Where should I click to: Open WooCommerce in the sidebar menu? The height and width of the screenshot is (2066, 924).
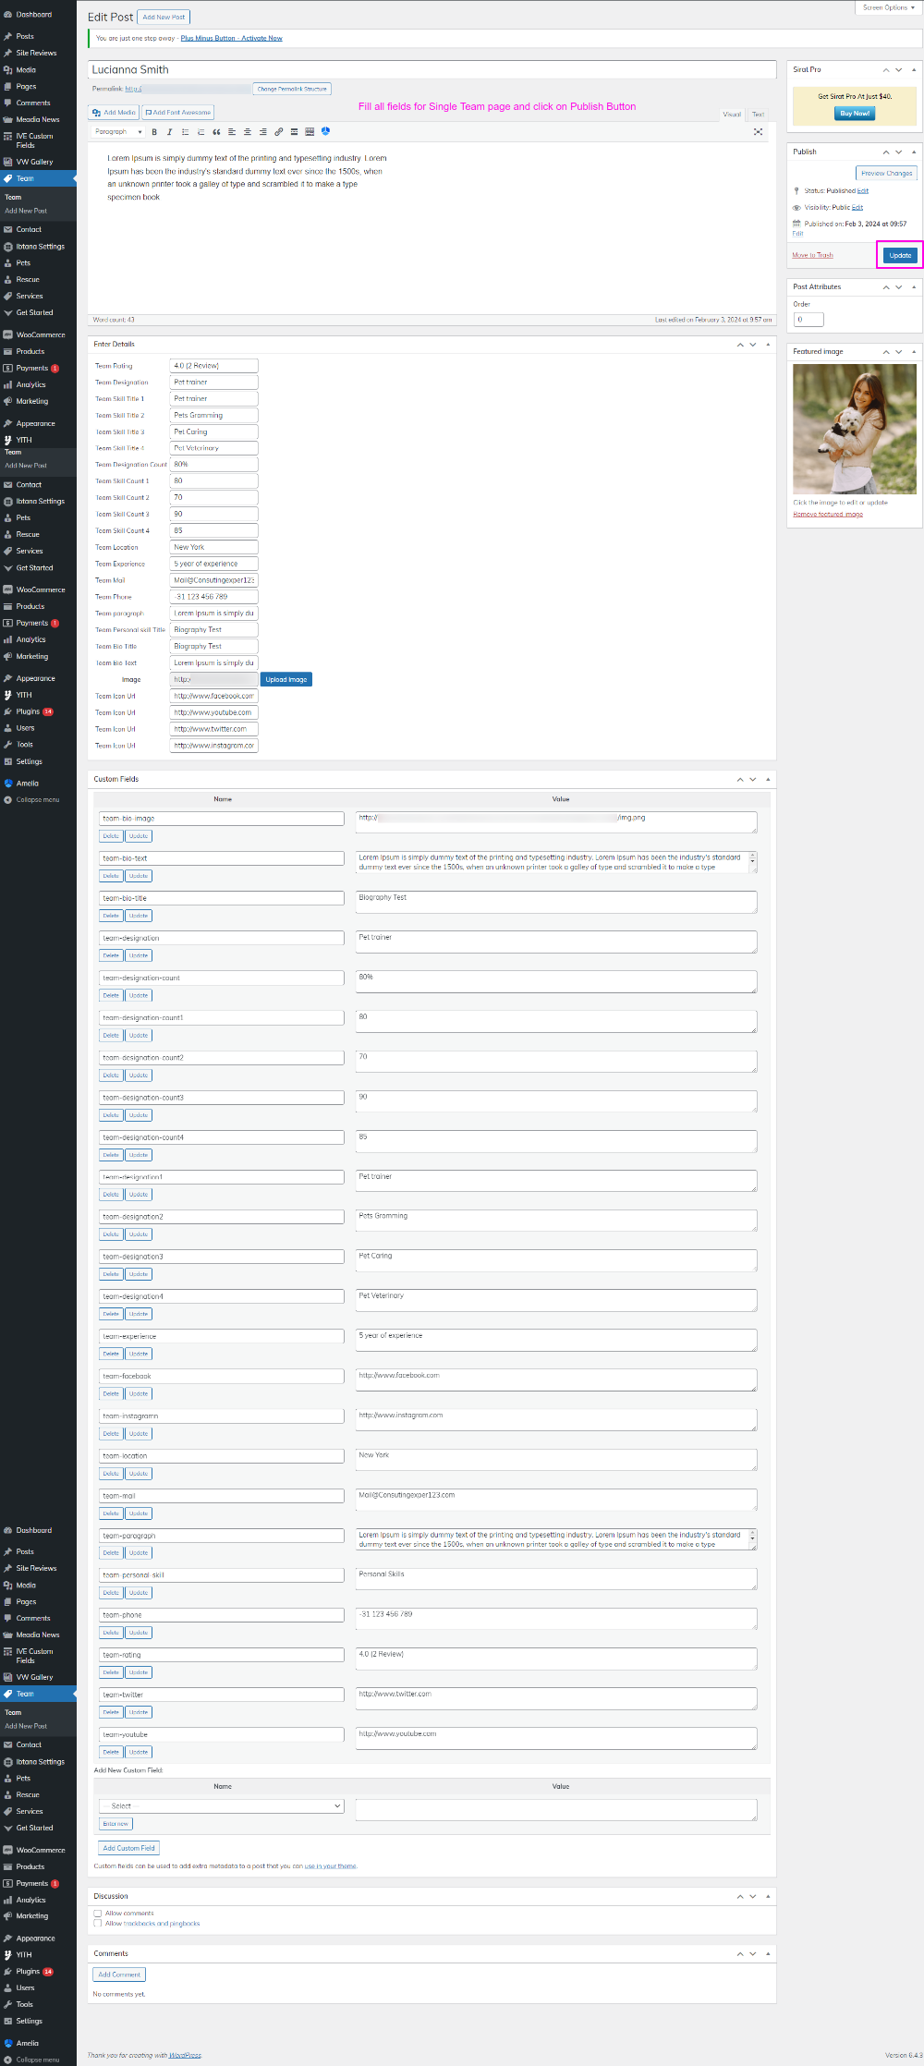[x=41, y=335]
